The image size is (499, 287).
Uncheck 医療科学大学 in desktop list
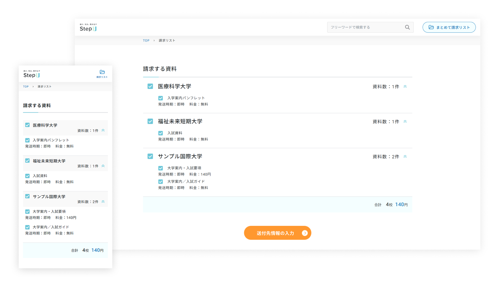pos(150,86)
